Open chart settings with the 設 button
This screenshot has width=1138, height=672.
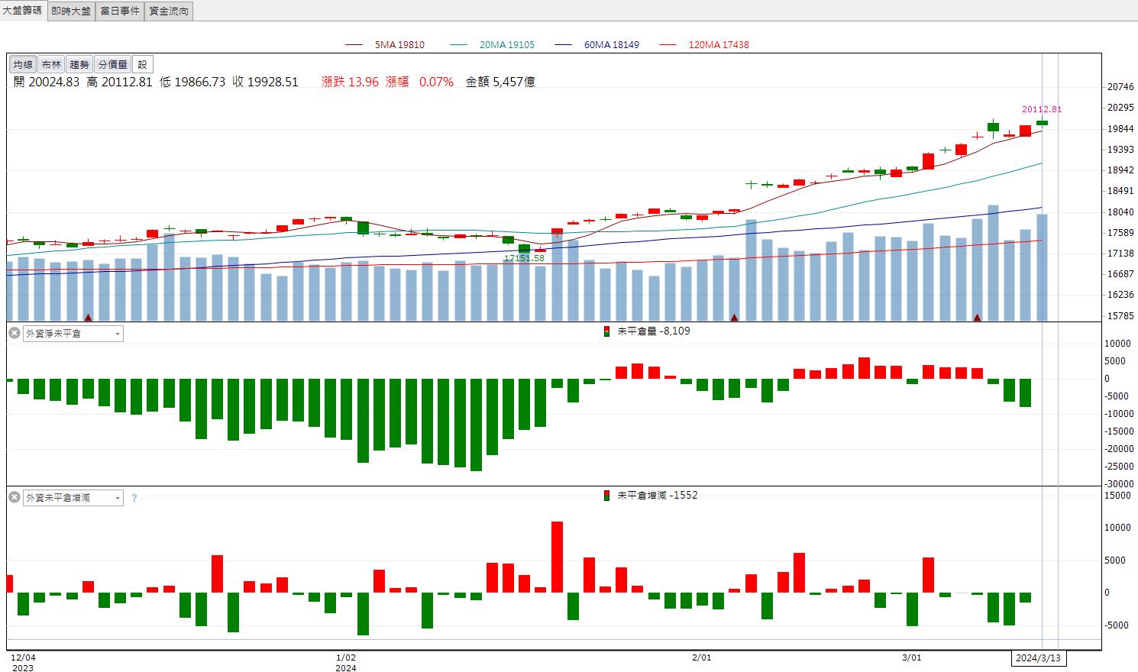coord(142,65)
